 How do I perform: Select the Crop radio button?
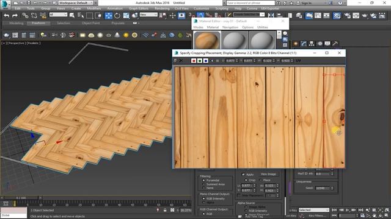(246, 180)
